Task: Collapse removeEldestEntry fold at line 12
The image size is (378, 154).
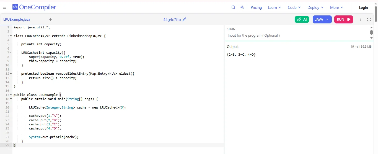Action: pos(11,74)
